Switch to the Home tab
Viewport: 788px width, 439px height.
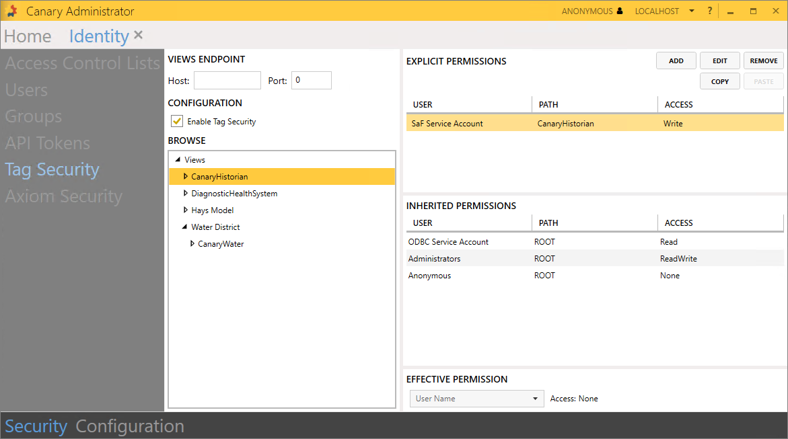coord(28,36)
